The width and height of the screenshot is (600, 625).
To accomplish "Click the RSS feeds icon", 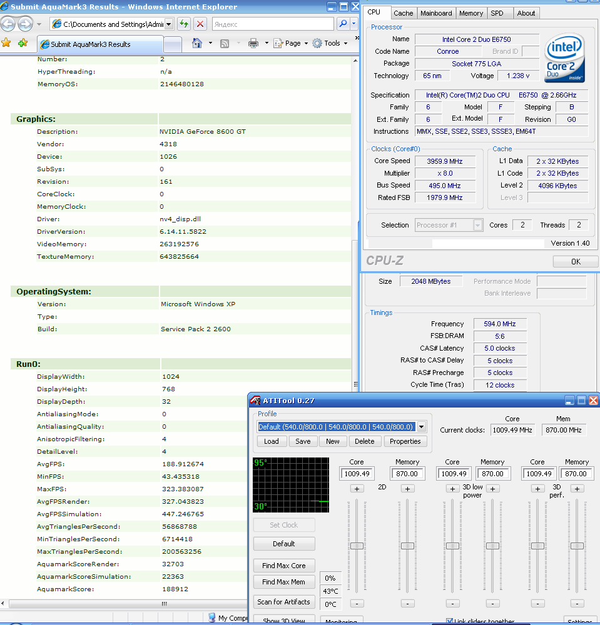I will (225, 44).
